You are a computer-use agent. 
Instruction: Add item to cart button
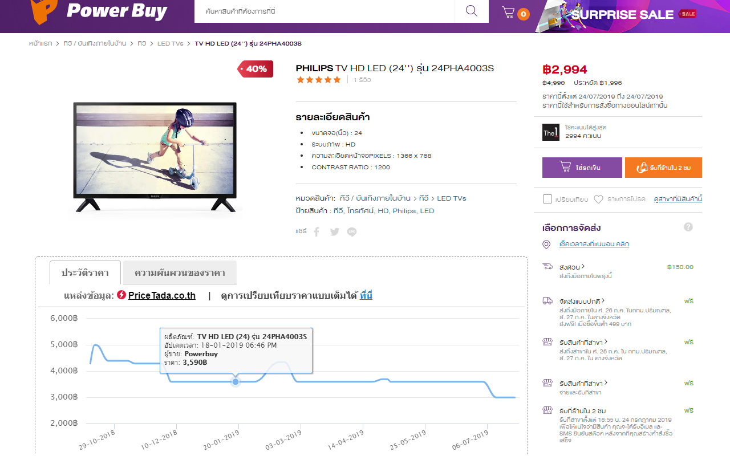click(582, 168)
